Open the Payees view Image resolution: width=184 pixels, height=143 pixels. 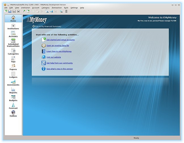pyautogui.click(x=13, y=67)
